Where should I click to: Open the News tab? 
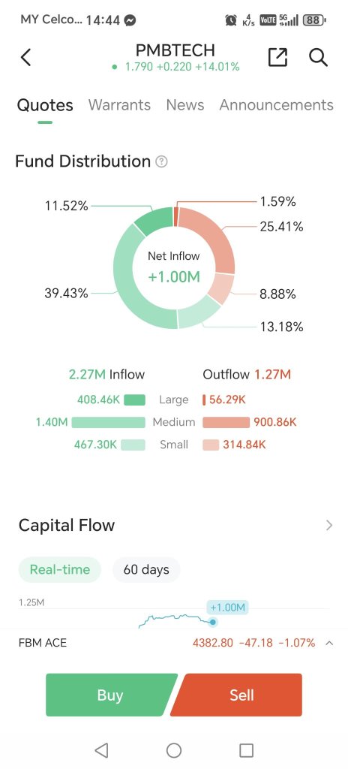click(x=184, y=105)
